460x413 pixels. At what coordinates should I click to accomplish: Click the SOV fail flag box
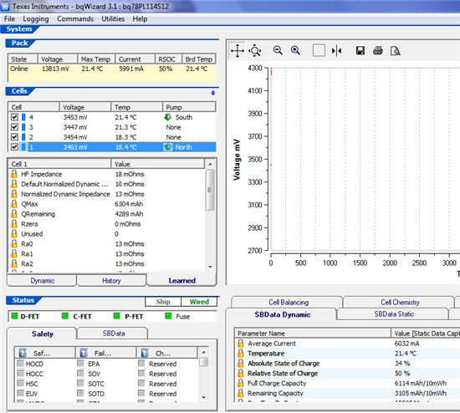[x=80, y=374]
